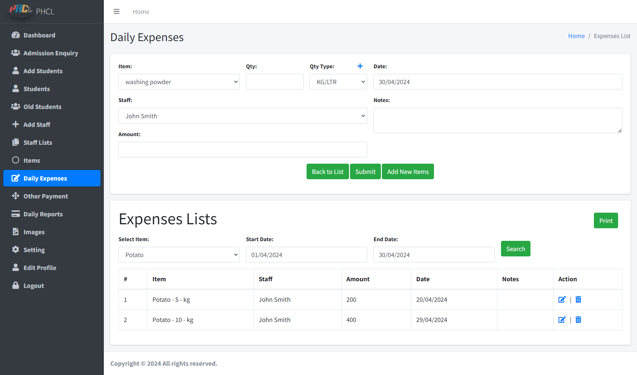Click the blue plus icon beside Qty Type
This screenshot has width=637, height=375.
360,66
